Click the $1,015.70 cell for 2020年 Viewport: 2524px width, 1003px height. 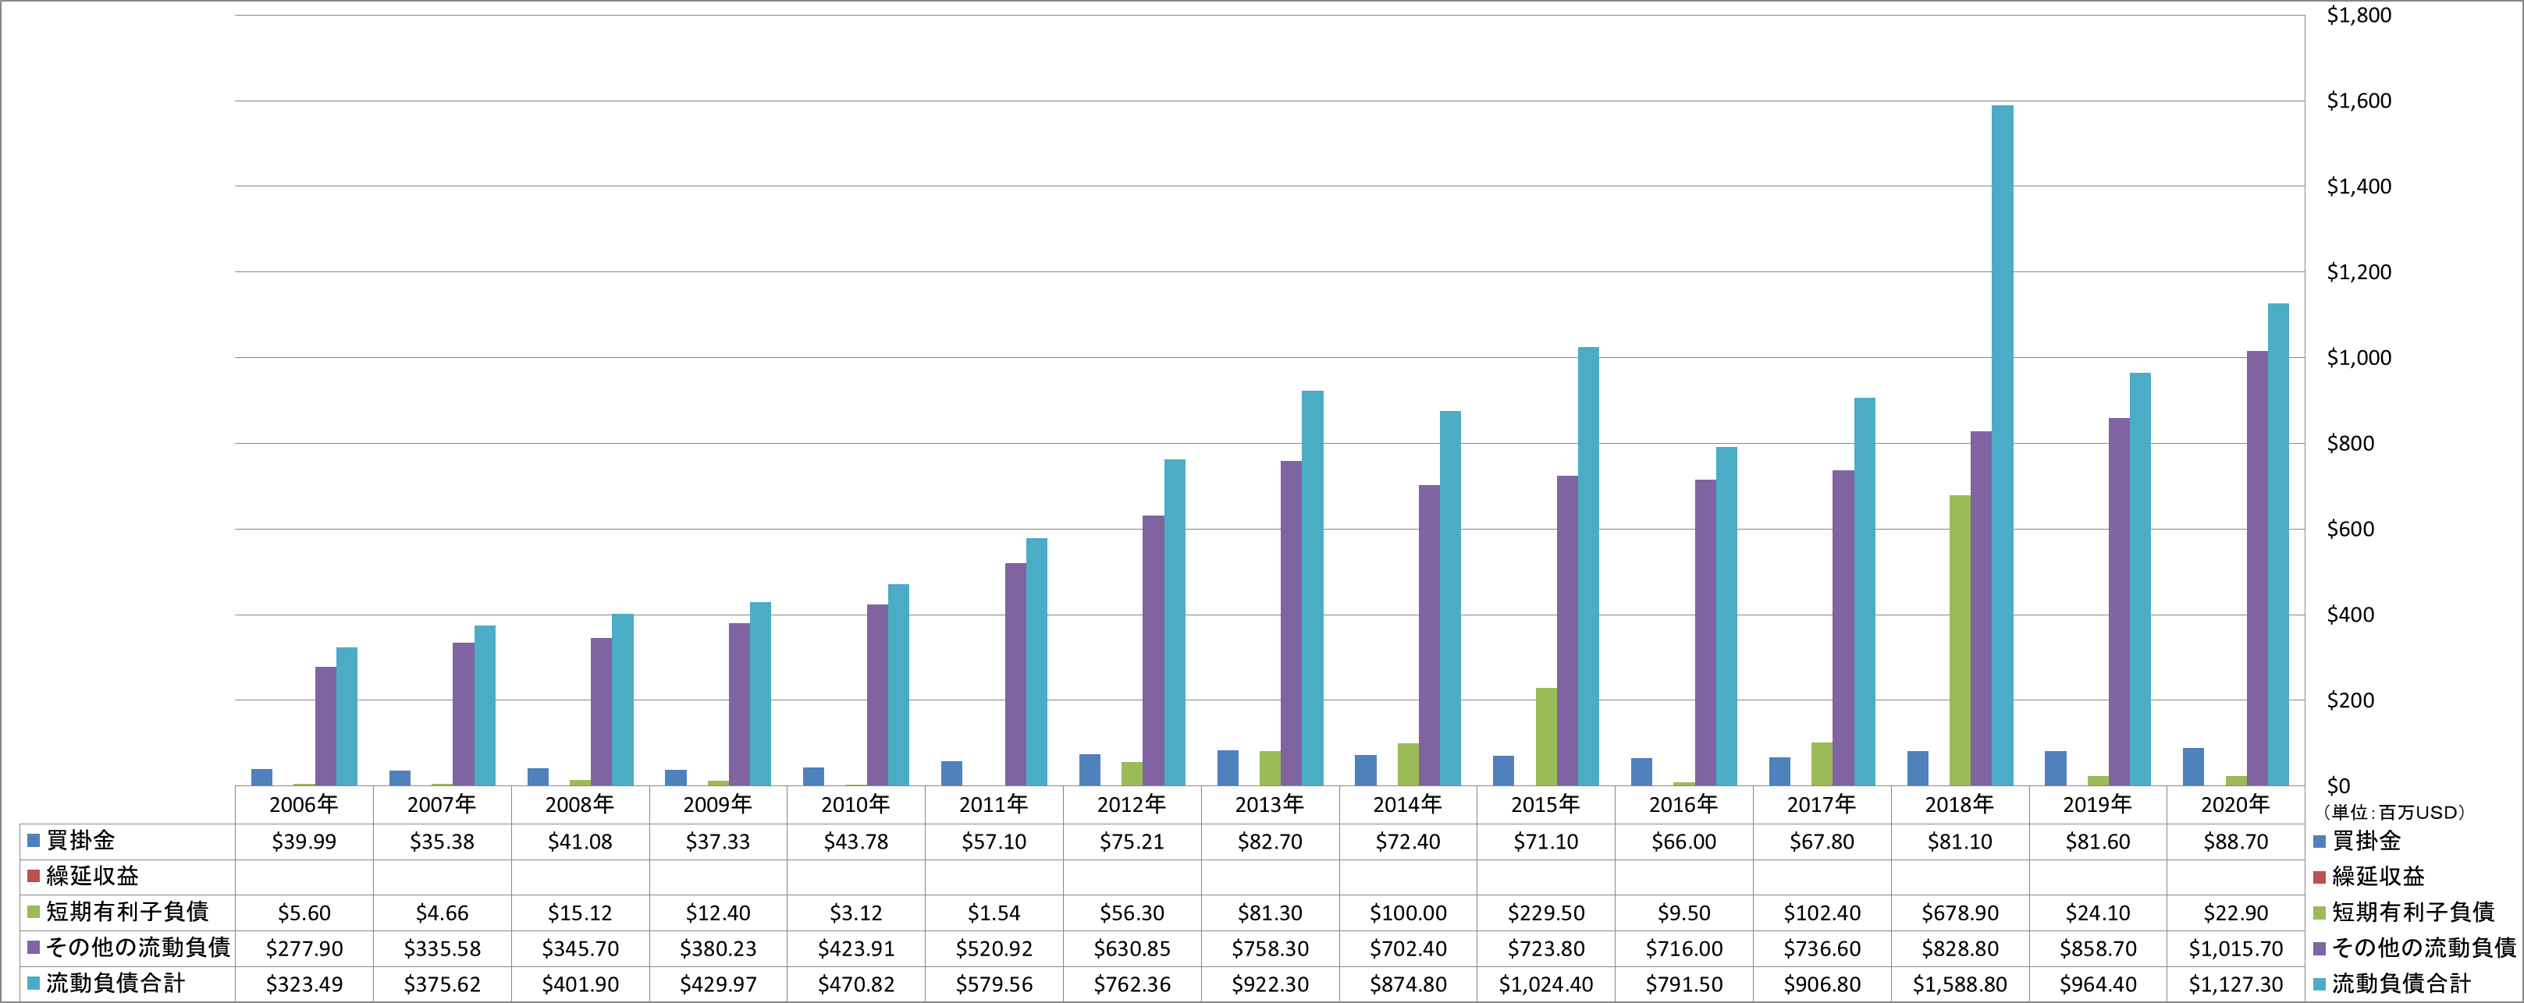click(x=2236, y=948)
